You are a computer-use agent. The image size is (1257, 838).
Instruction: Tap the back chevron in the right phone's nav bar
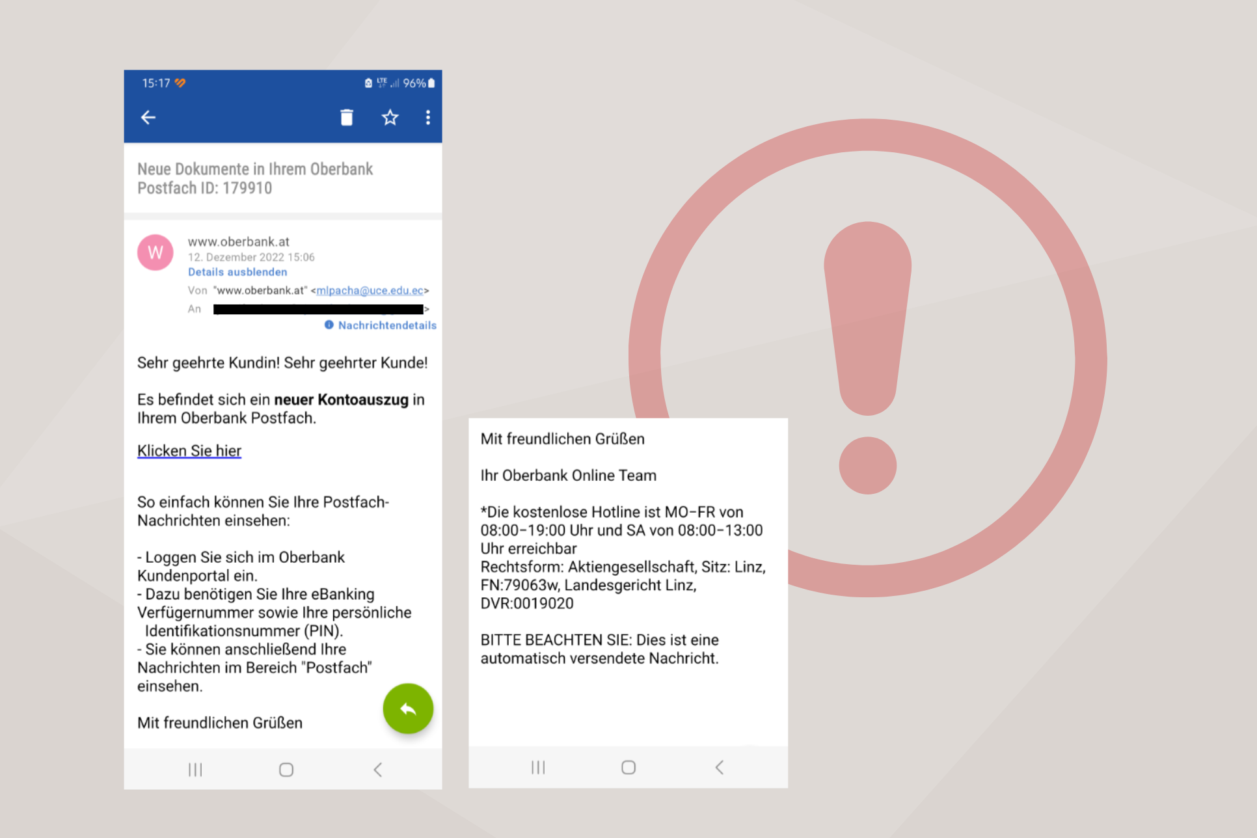[x=720, y=767]
